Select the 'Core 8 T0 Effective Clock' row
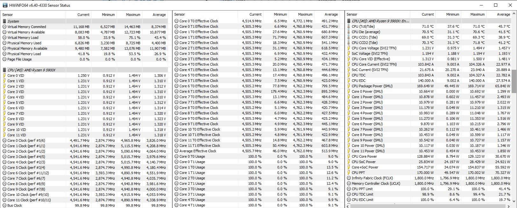The height and width of the screenshot is (208, 517). 256,108
